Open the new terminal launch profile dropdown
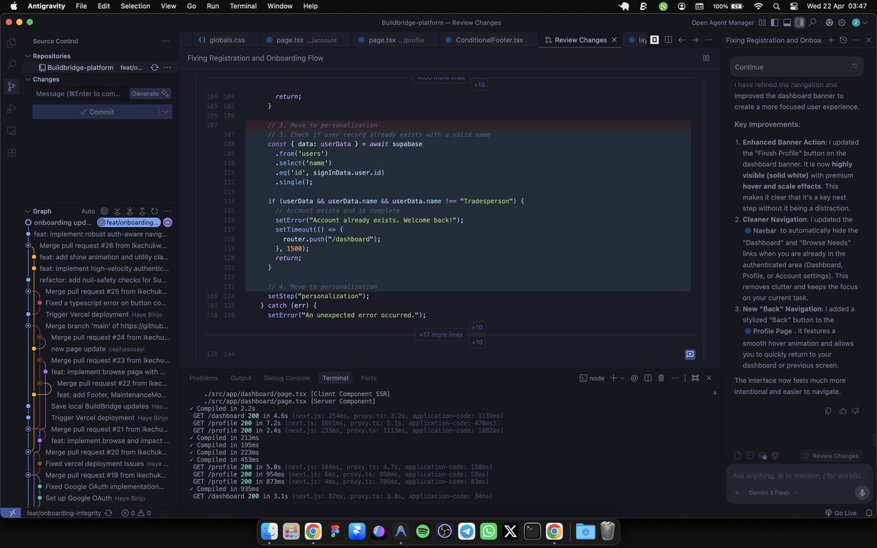 (x=622, y=378)
